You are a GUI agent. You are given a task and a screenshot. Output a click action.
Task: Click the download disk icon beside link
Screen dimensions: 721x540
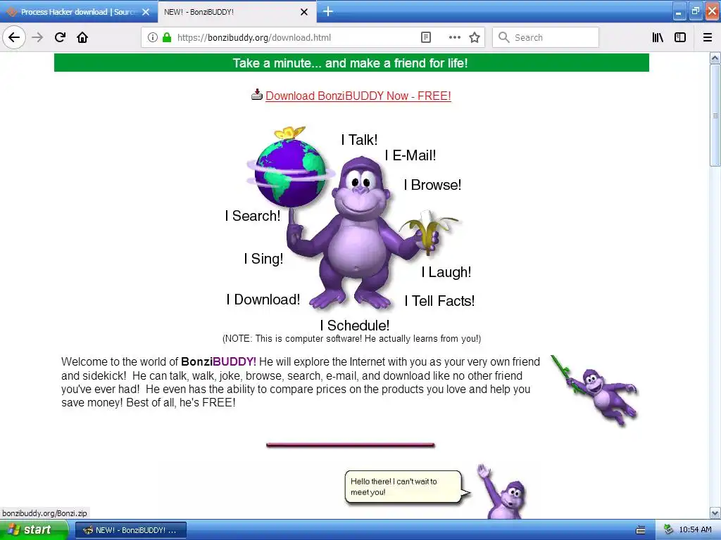[256, 95]
